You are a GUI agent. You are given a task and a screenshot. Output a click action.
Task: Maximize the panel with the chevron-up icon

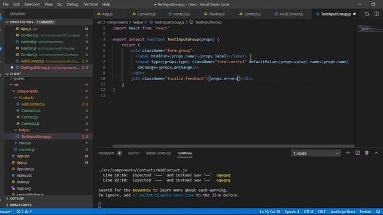coord(376,153)
